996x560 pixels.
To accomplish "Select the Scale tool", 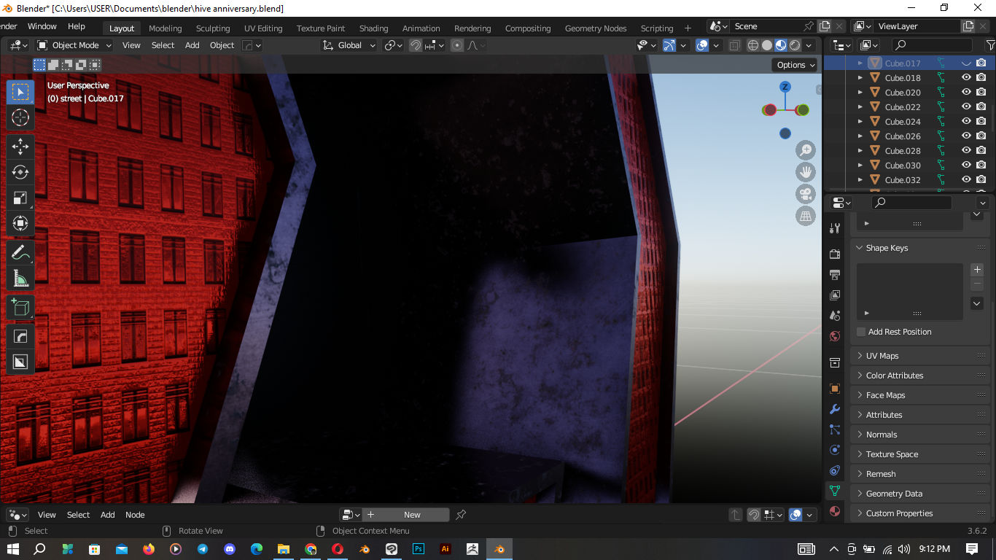I will point(20,198).
